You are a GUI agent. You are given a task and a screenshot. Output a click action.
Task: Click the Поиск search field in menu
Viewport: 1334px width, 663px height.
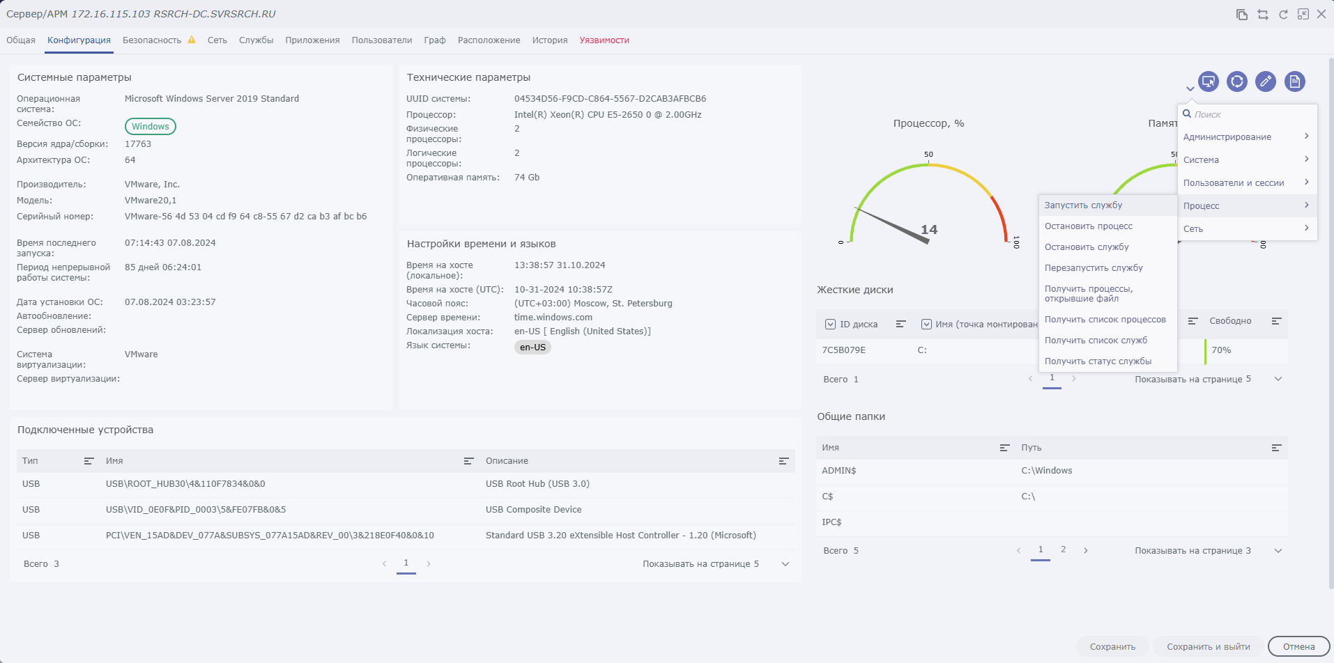(x=1248, y=114)
